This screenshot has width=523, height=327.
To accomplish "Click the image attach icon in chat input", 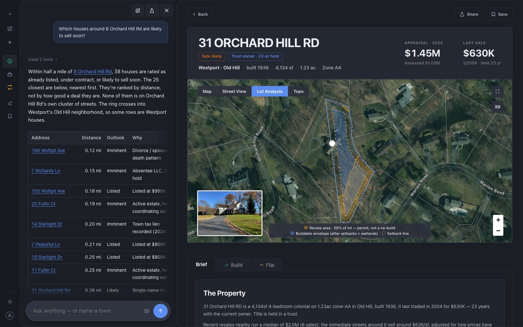I will click(147, 311).
